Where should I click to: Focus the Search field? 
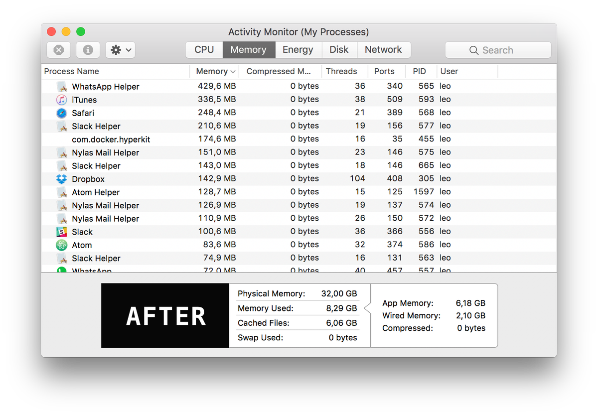pos(498,50)
